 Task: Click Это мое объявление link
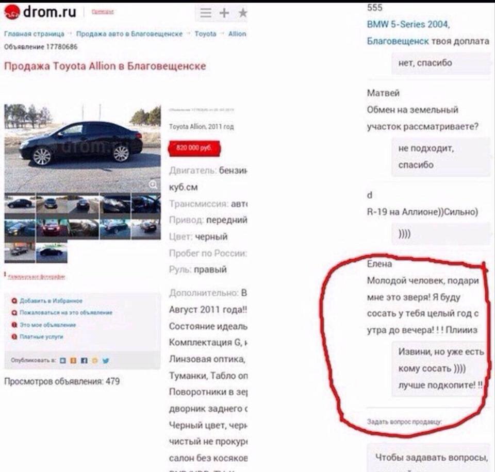coord(47,325)
